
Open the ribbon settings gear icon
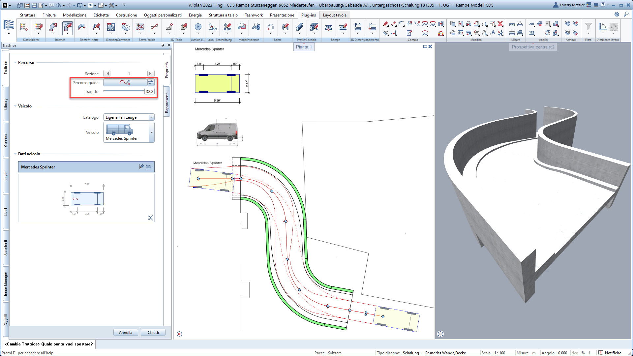(617, 15)
